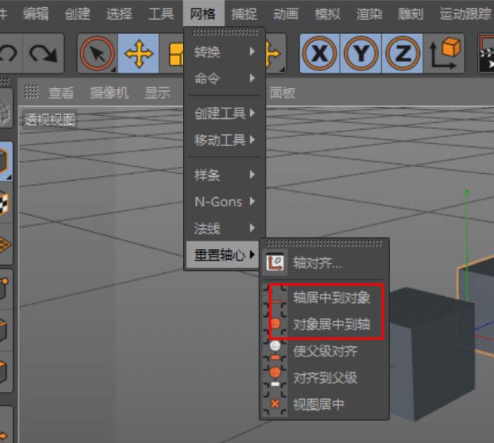The height and width of the screenshot is (443, 494).
Task: Choose 轴居中到对象 from submenu
Action: click(331, 298)
